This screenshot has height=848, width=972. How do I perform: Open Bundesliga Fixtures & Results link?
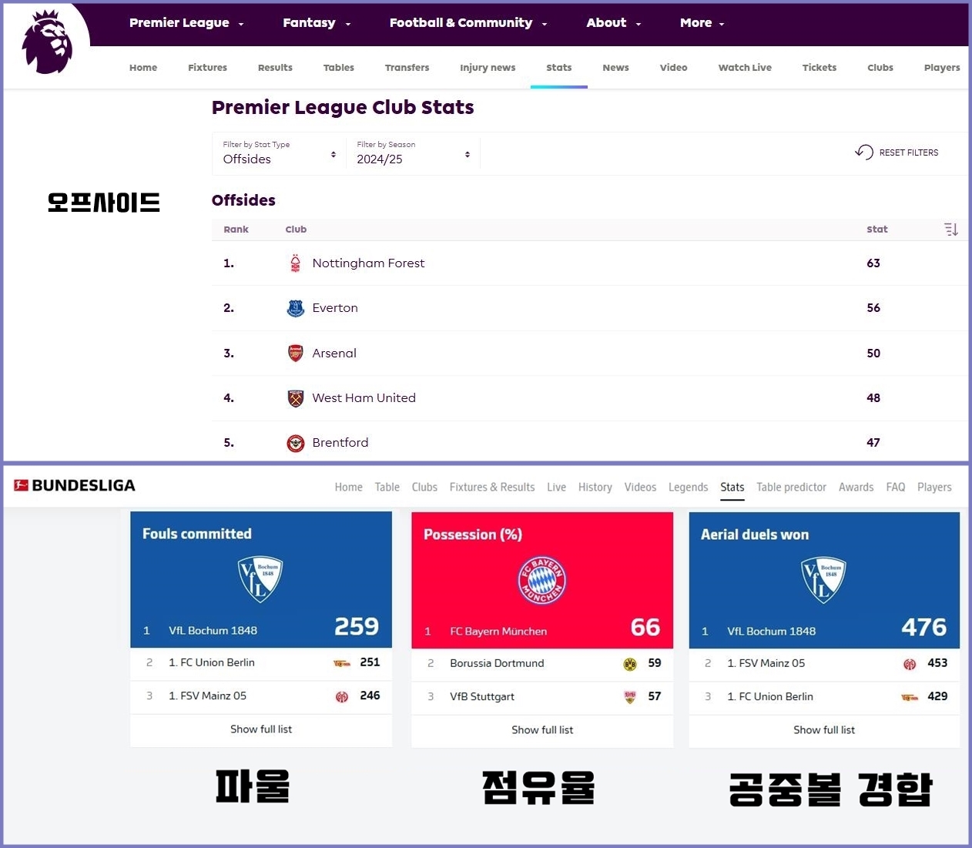coord(492,488)
